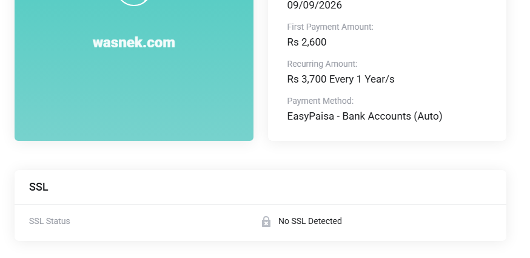
Task: Click the Payment Method label
Action: [x=320, y=101]
